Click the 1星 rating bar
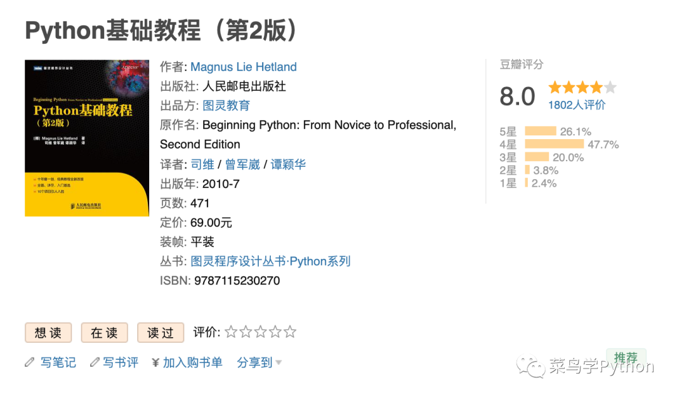 coord(527,183)
